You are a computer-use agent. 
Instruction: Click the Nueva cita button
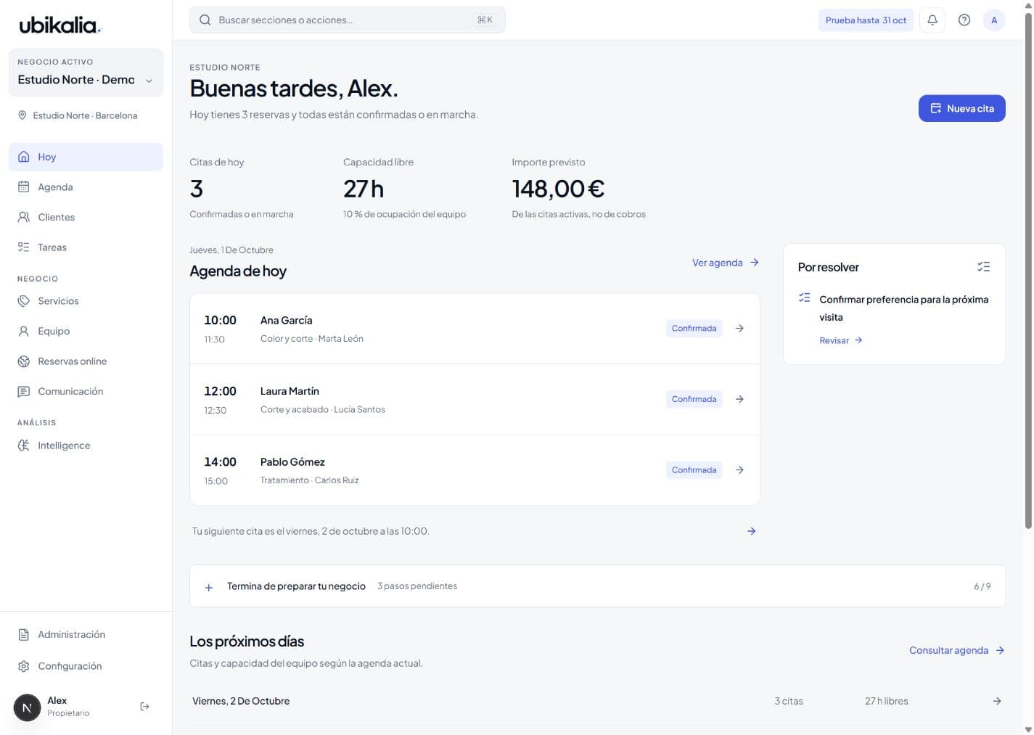962,108
